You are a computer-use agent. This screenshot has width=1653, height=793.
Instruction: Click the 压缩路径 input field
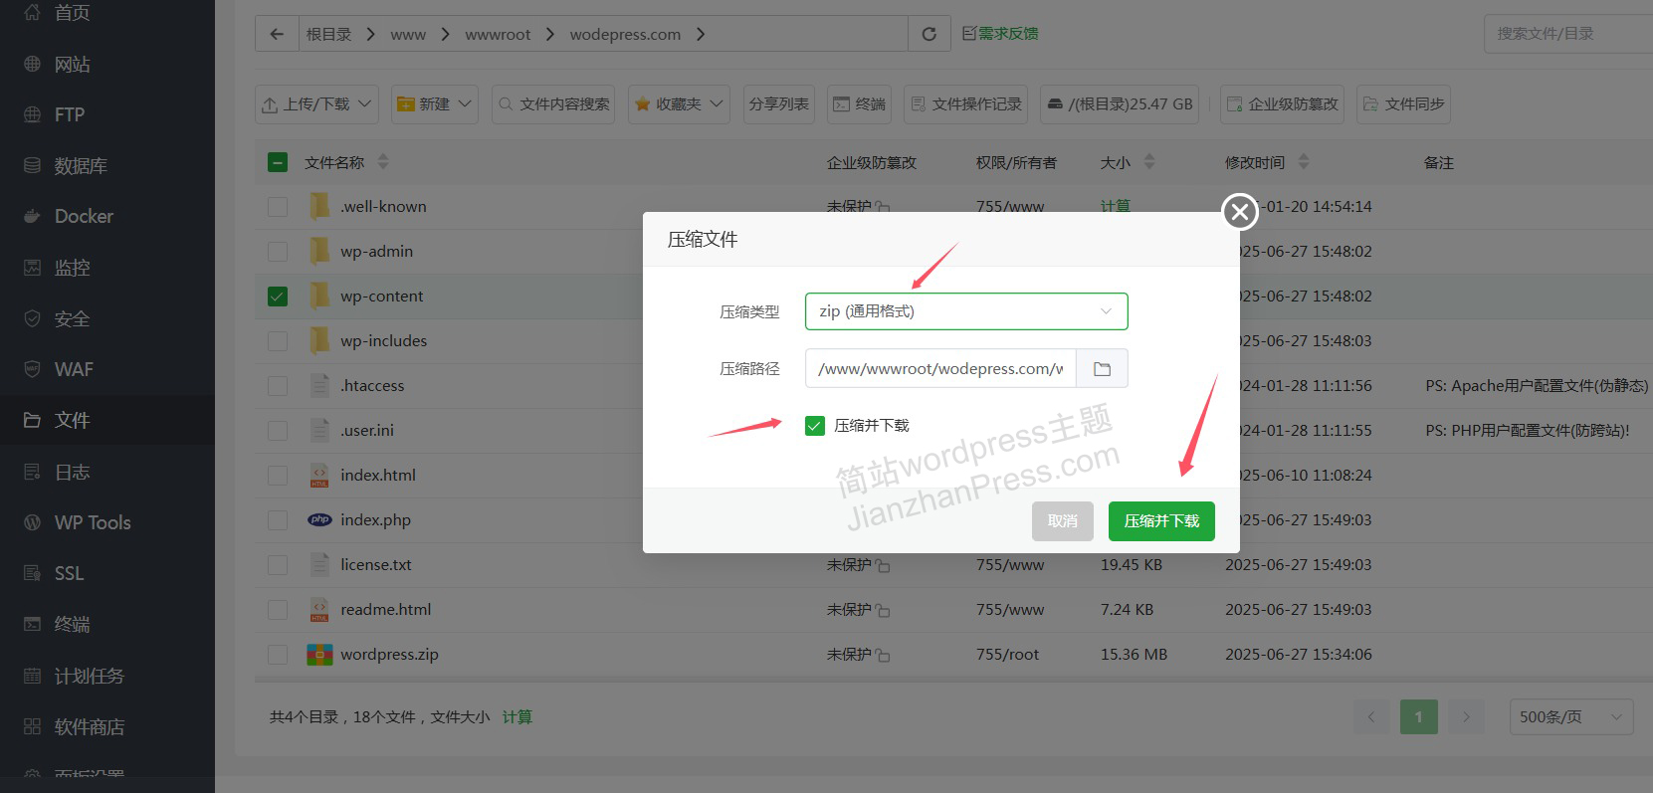click(x=939, y=369)
